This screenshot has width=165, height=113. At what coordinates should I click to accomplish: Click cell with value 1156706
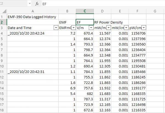click(137, 33)
